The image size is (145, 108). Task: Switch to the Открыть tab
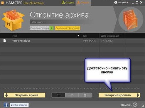point(83,3)
